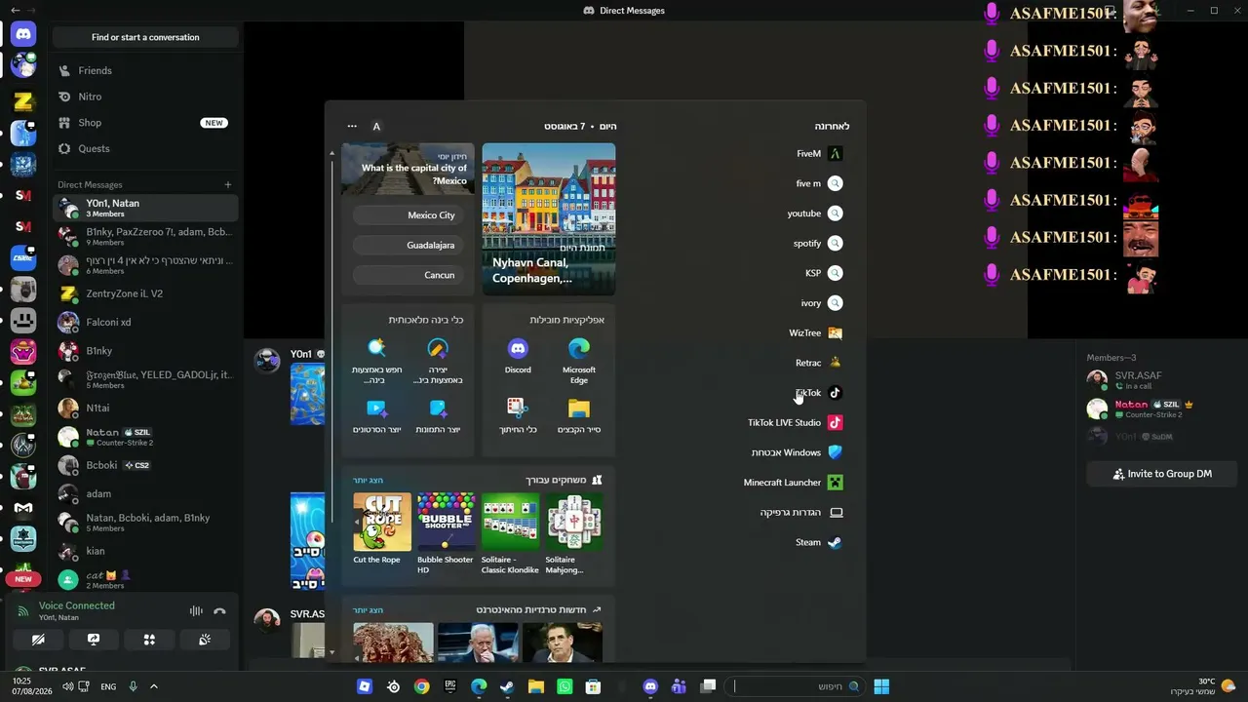
Task: Open the AI video creator tool
Action: coord(376,415)
